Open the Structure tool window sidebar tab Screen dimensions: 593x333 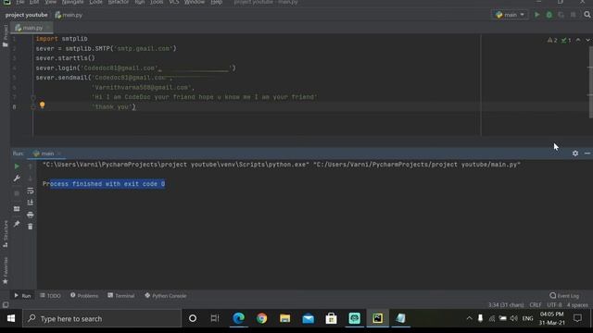point(6,234)
